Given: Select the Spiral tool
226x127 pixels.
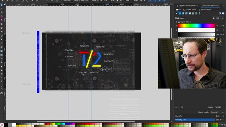Looking at the screenshot, I should pos(1,31).
